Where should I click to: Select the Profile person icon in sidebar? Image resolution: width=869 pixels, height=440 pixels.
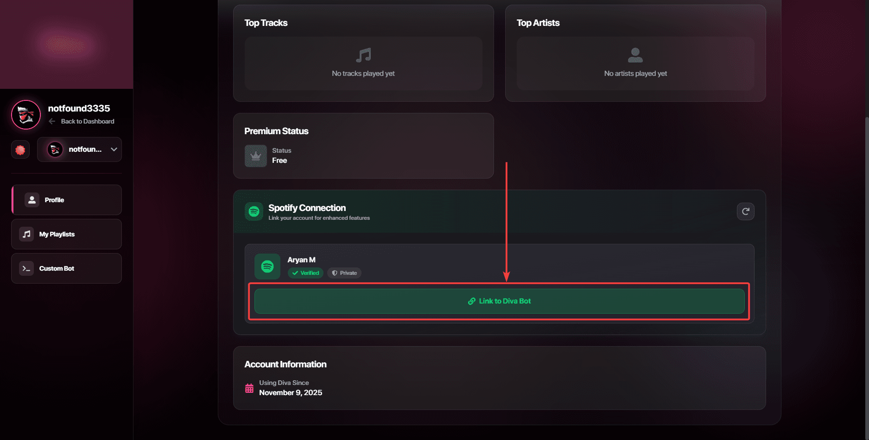point(32,199)
